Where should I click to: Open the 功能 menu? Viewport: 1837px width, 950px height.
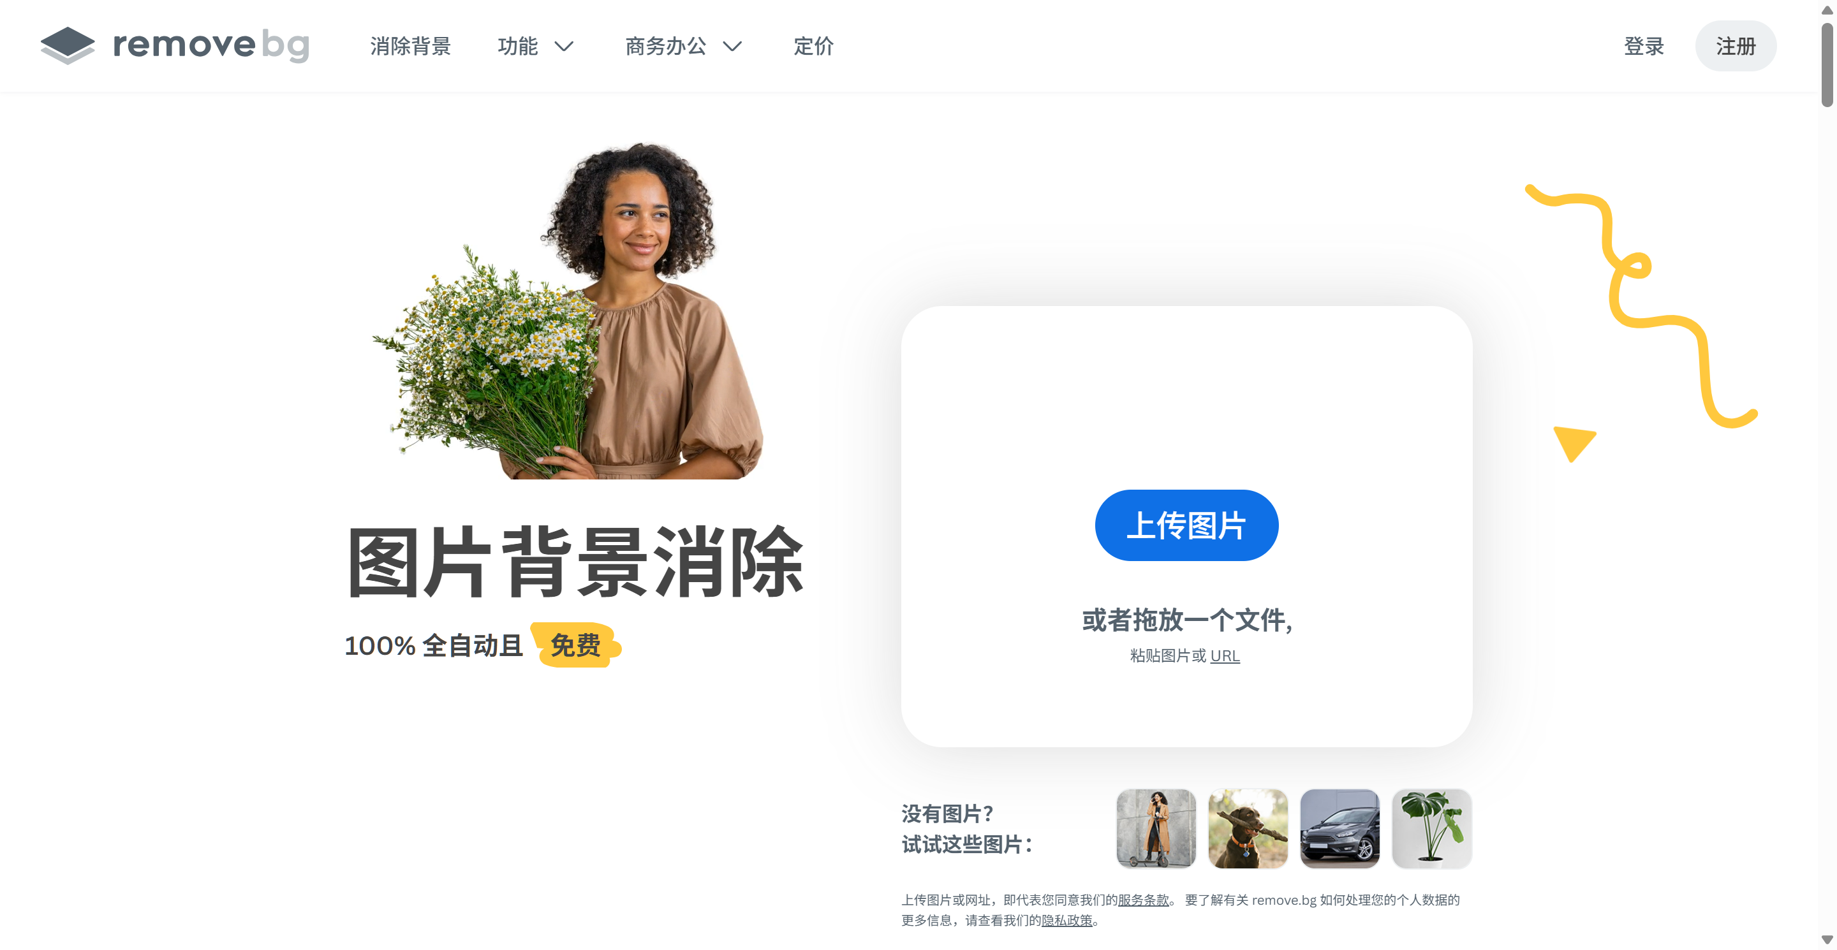coord(518,47)
